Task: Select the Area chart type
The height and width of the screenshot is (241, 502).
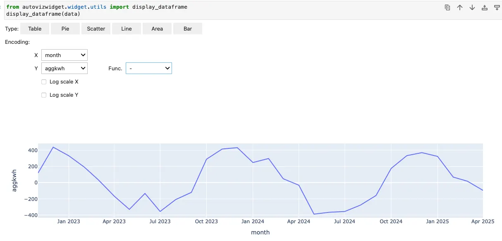Action: pos(157,29)
